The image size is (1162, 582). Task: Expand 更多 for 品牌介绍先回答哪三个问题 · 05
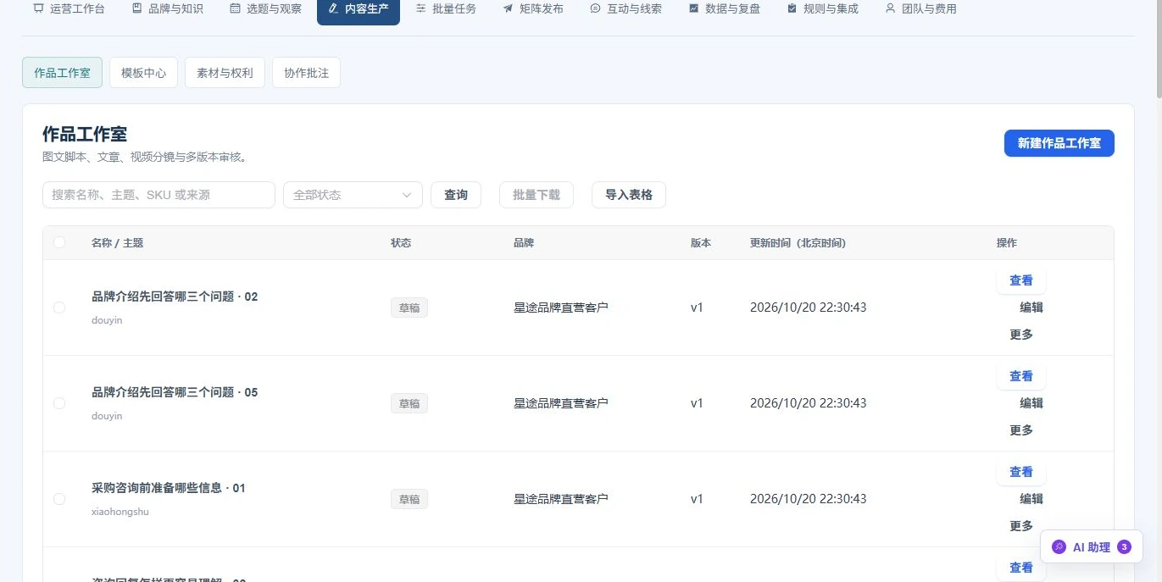(1021, 430)
